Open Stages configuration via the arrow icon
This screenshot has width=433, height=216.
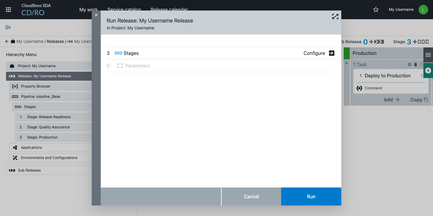[331, 53]
